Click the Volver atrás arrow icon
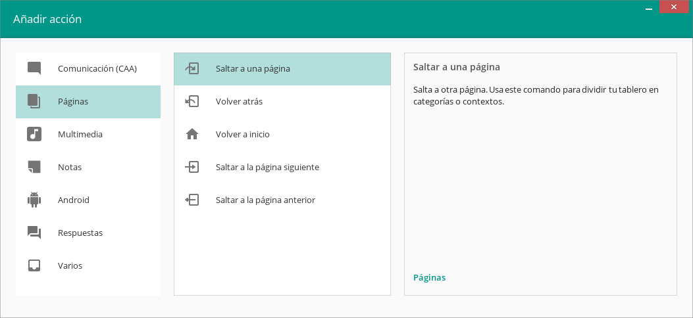 [192, 101]
